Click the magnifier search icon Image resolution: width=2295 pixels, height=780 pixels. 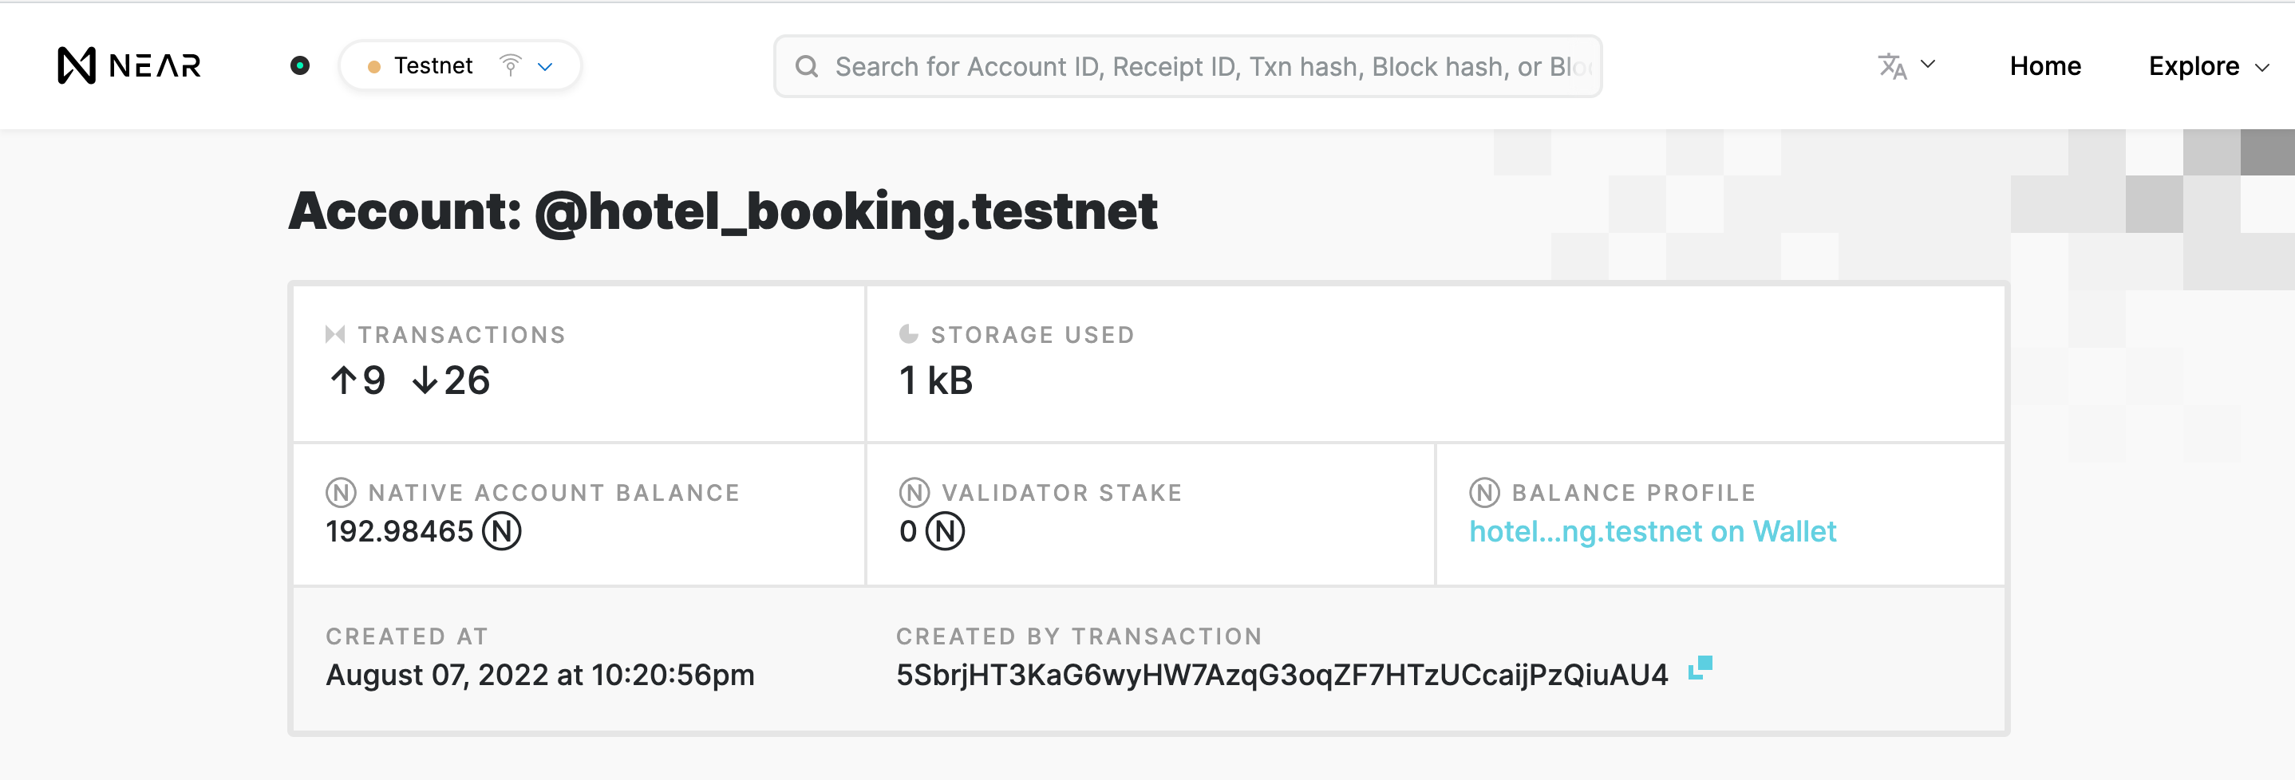[806, 66]
